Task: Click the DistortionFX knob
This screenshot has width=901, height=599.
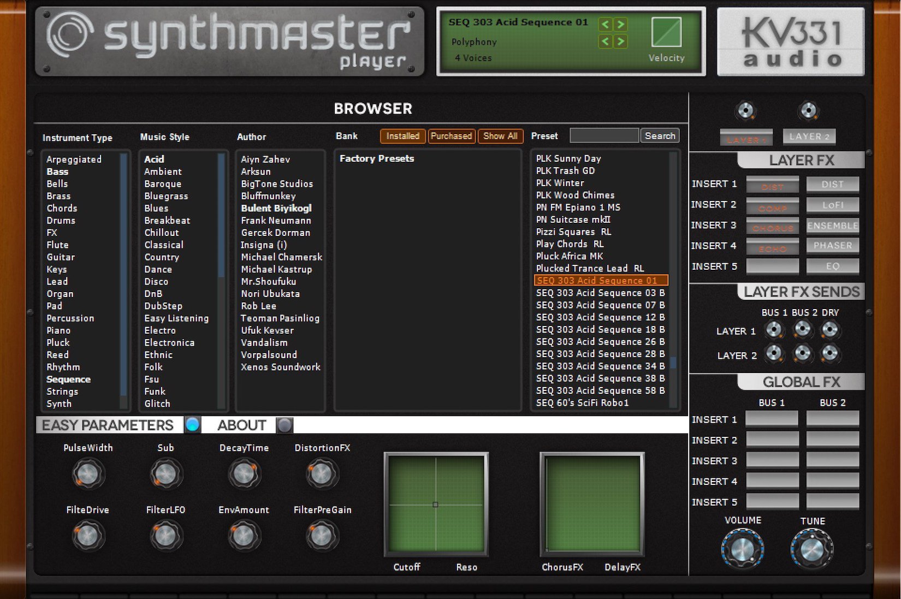Action: tap(322, 474)
